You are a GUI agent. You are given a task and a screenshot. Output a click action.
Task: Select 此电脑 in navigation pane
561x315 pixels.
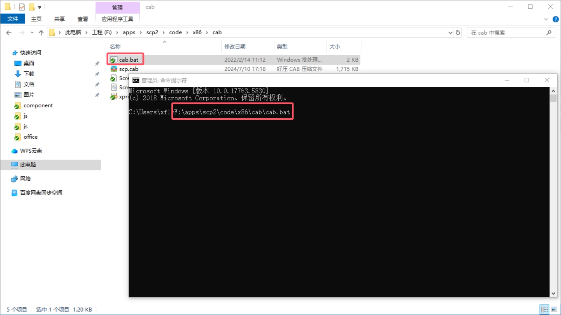coord(28,165)
